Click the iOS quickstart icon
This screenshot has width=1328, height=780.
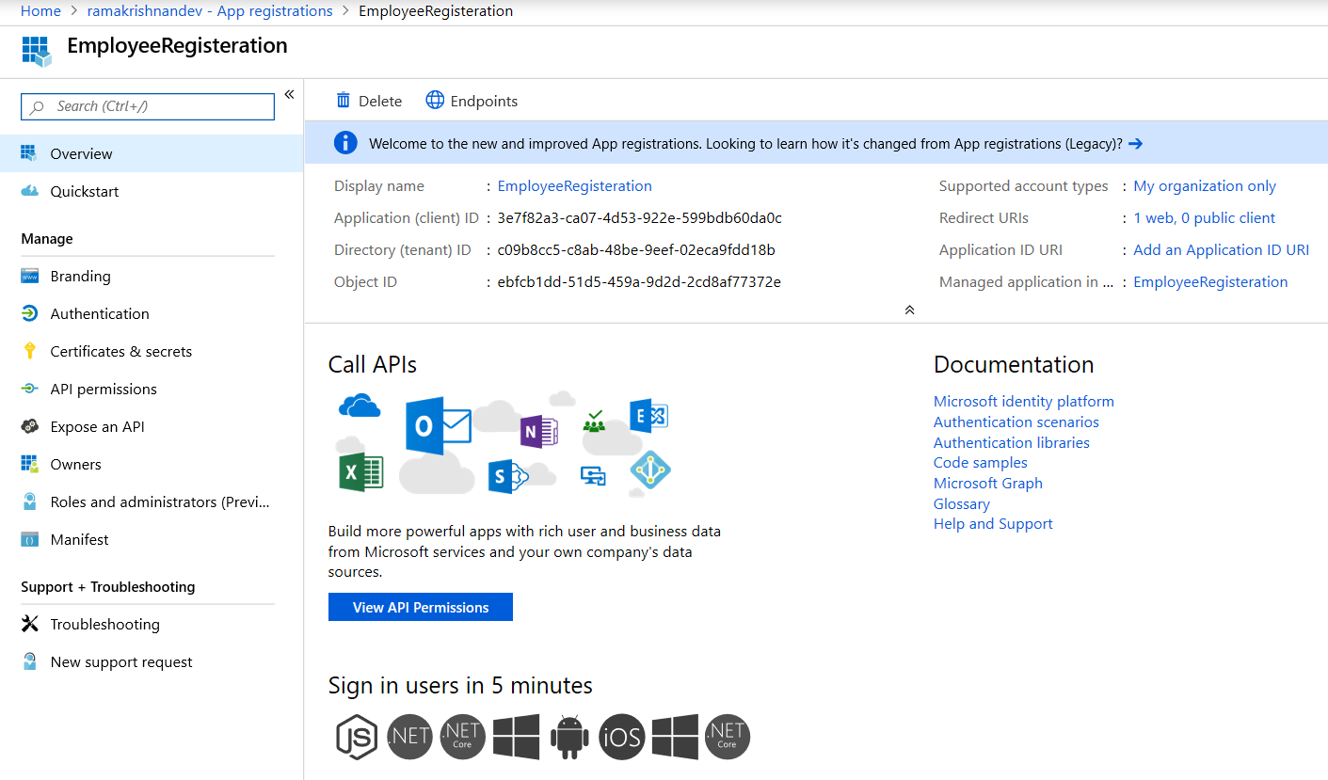tap(622, 737)
